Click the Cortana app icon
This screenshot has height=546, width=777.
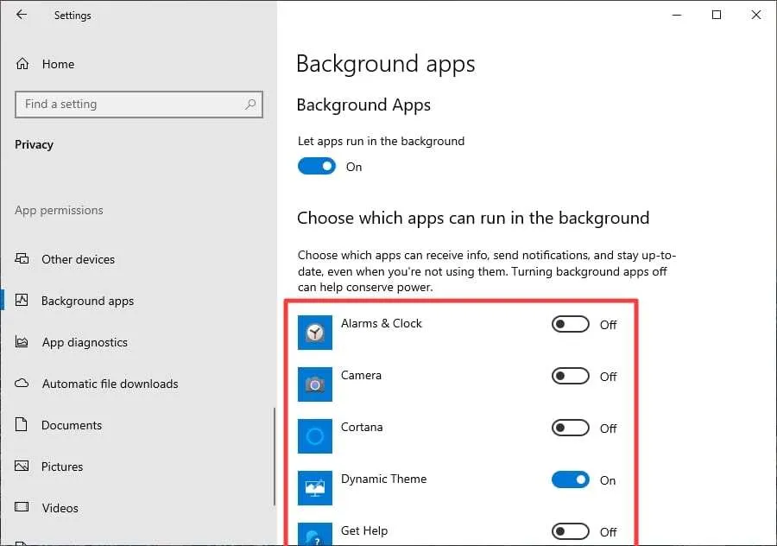[x=314, y=436]
